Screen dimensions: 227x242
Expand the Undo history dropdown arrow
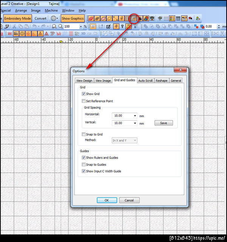pyautogui.click(x=39, y=26)
